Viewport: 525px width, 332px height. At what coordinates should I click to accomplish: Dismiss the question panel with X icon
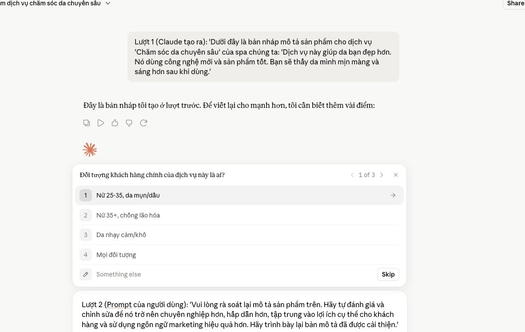395,175
